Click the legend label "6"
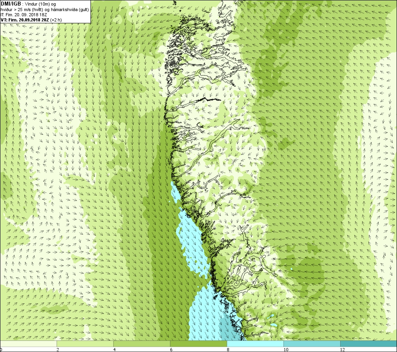397x352 pixels. point(171,350)
